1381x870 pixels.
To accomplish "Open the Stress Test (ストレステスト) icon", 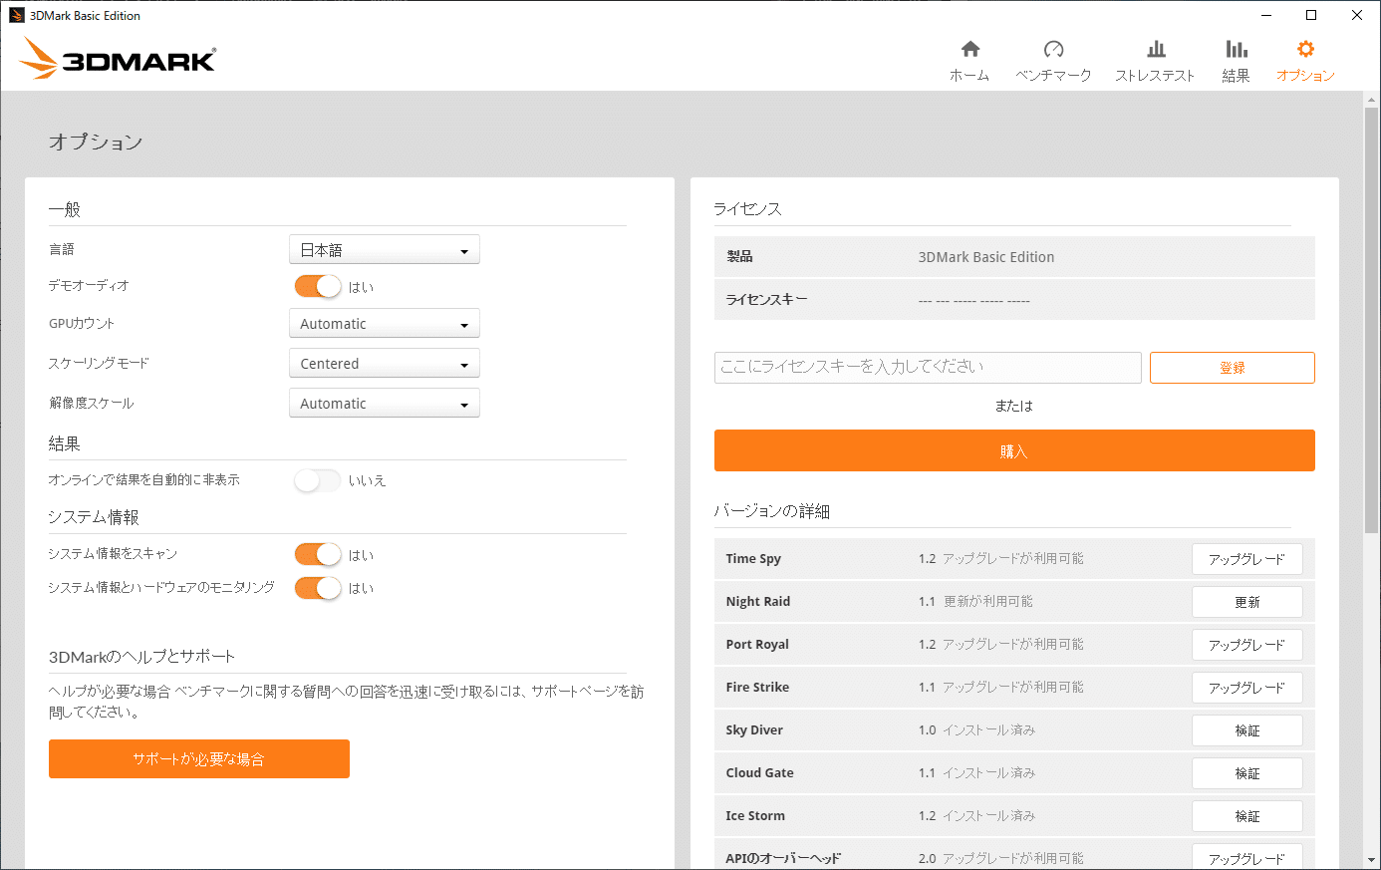I will click(x=1156, y=49).
